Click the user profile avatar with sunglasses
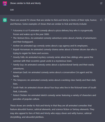The image size is (105, 122). [x=5, y=4]
